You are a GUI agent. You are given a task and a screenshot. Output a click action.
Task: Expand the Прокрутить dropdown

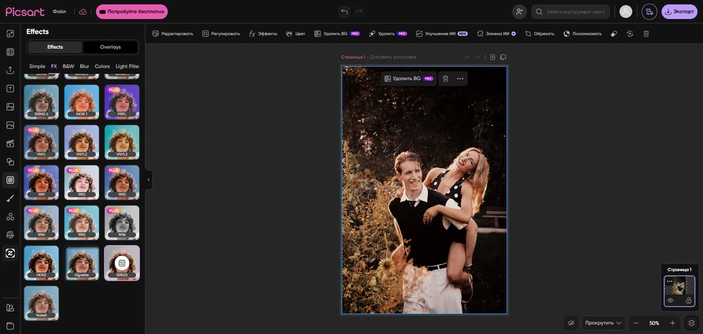click(x=603, y=323)
